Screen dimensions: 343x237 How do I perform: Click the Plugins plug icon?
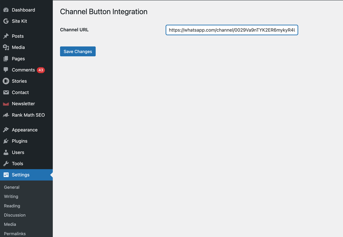tap(6, 141)
